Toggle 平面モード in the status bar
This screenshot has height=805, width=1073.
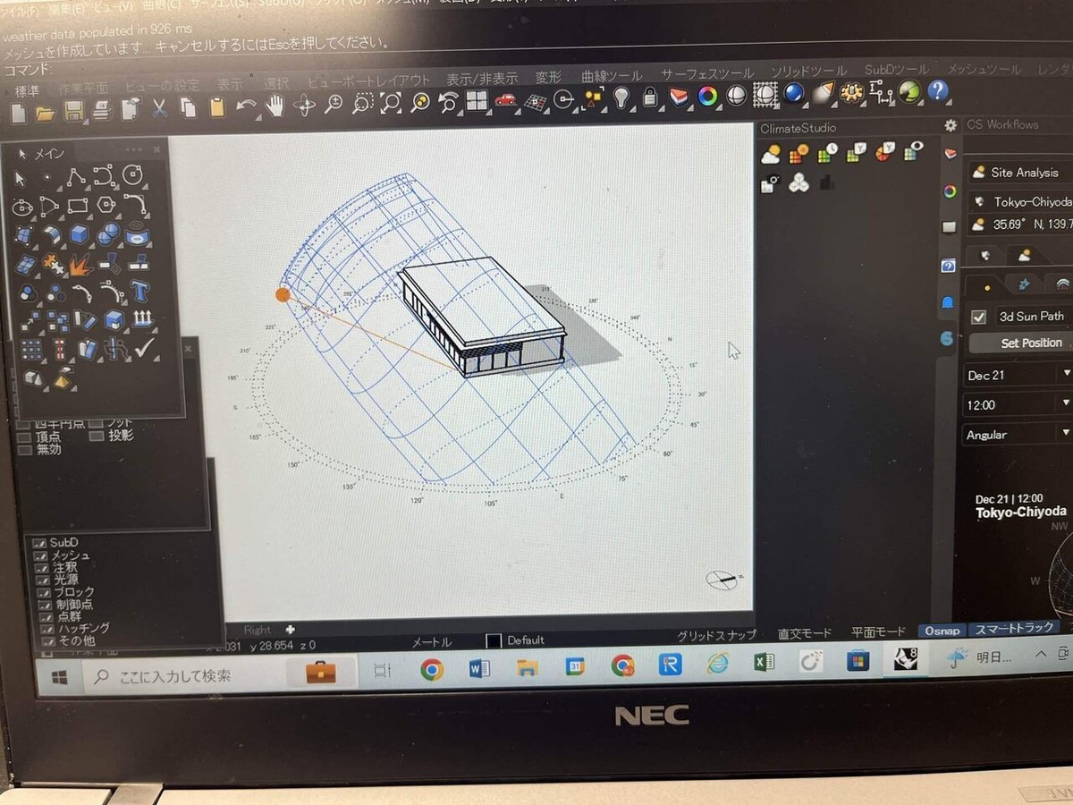878,631
